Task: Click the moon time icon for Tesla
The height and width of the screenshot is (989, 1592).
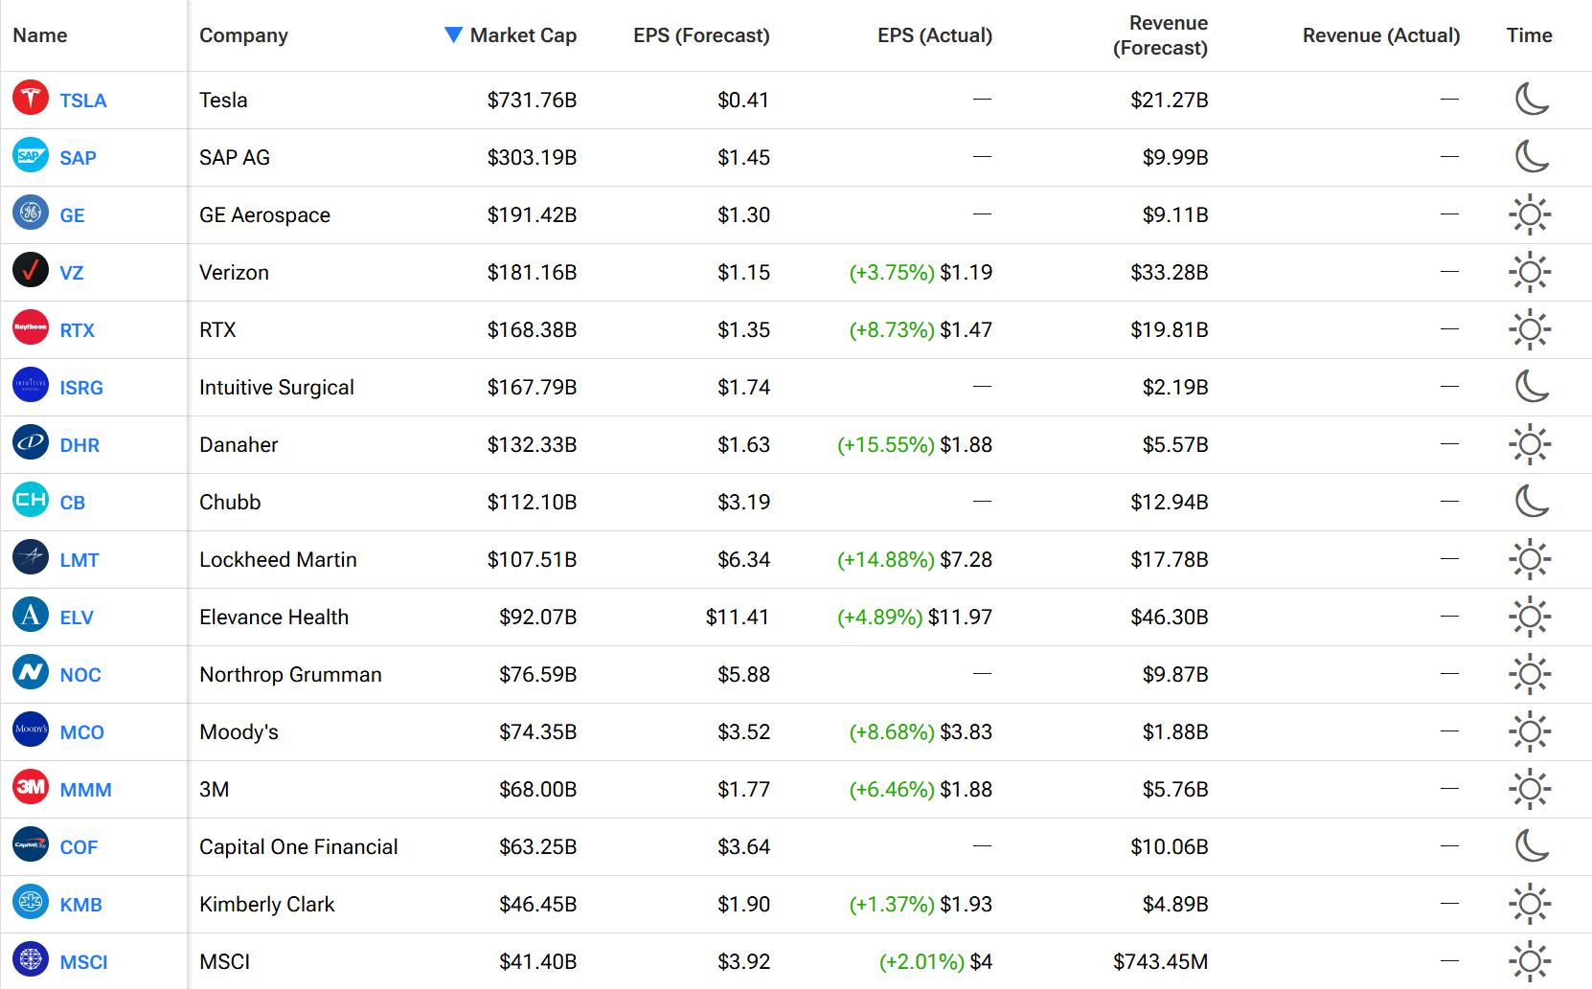Action: click(1532, 99)
